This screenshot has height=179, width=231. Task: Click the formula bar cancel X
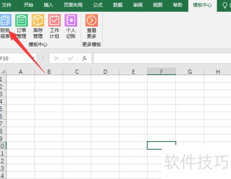(56, 58)
